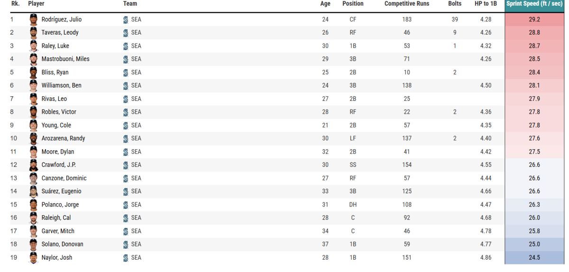Click Luke Raley's player headshot

(x=33, y=46)
